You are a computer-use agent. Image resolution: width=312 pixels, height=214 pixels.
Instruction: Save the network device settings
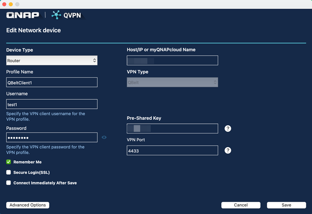[286, 205]
